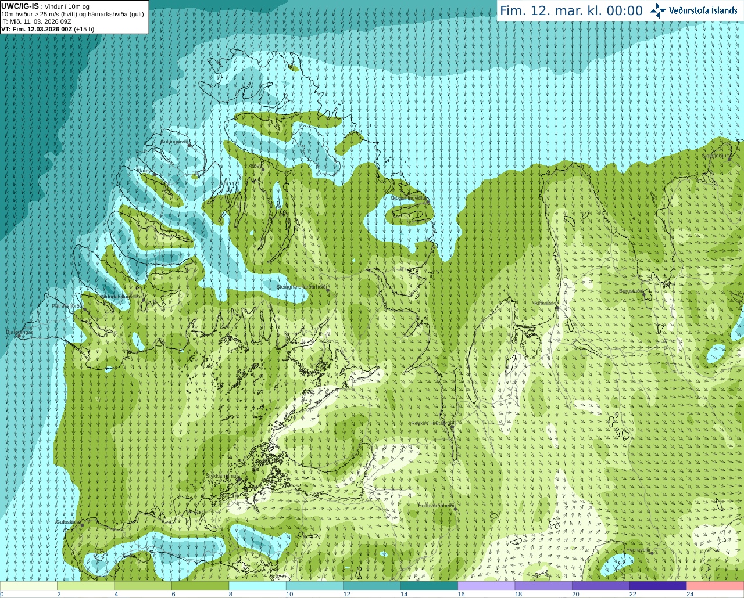This screenshot has width=744, height=598.
Task: Click the 16–18 m/s lavender legend swatch
Action: [x=487, y=586]
